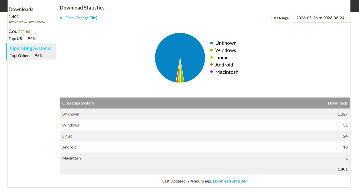The width and height of the screenshot is (359, 190).
Task: Select the Operating Systems tab
Action: [x=31, y=51]
